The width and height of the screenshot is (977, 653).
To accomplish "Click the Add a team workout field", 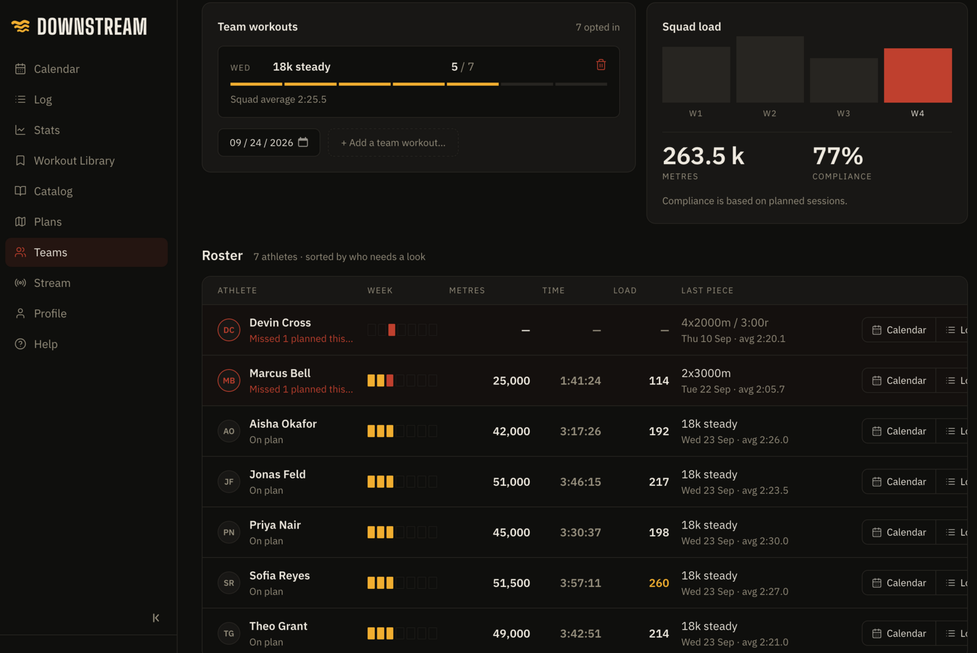I will tap(393, 142).
